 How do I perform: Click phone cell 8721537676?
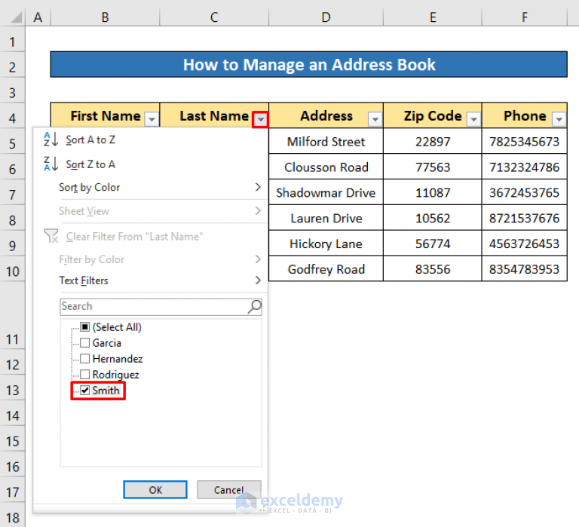[x=525, y=218]
